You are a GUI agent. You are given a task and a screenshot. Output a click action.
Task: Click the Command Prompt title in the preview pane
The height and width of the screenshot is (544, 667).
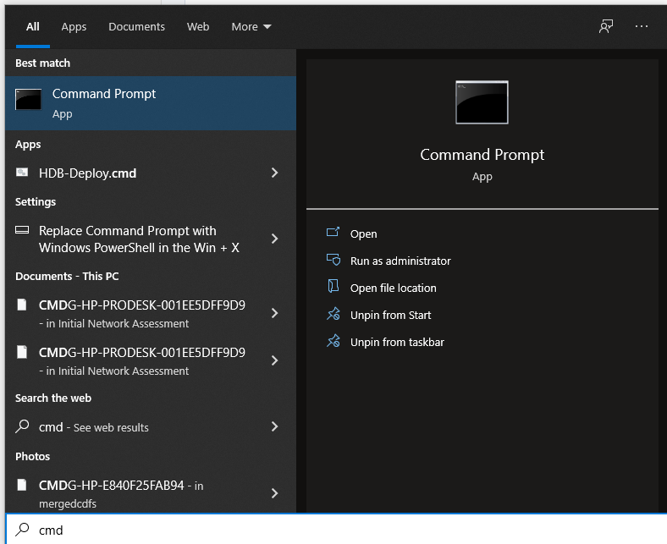click(x=482, y=155)
